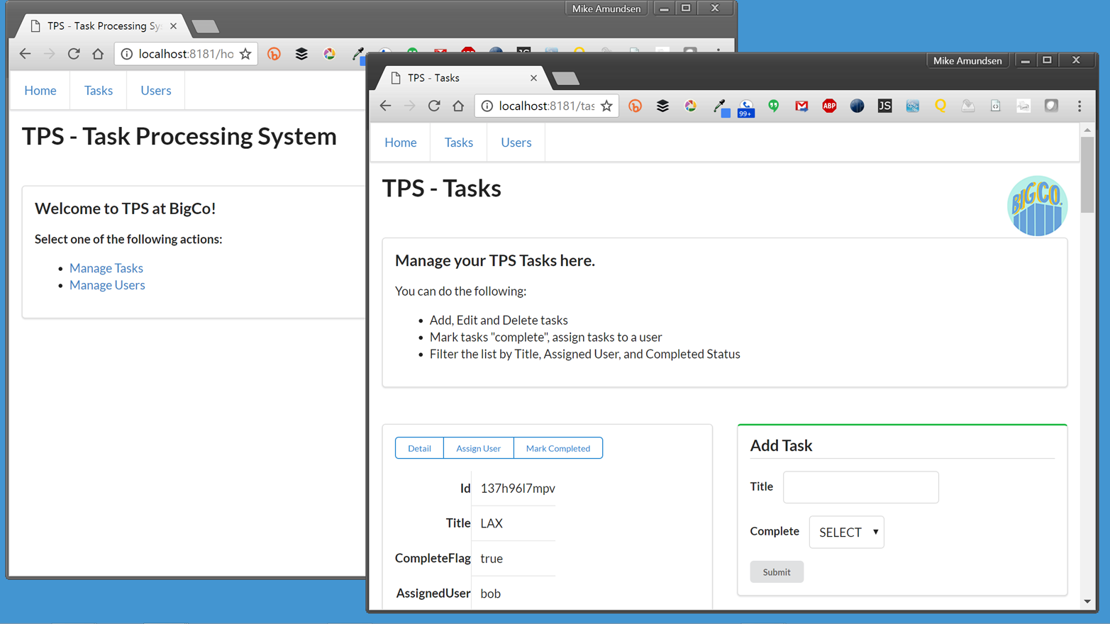
Task: Open Users nav item on Tasks page
Action: [516, 143]
